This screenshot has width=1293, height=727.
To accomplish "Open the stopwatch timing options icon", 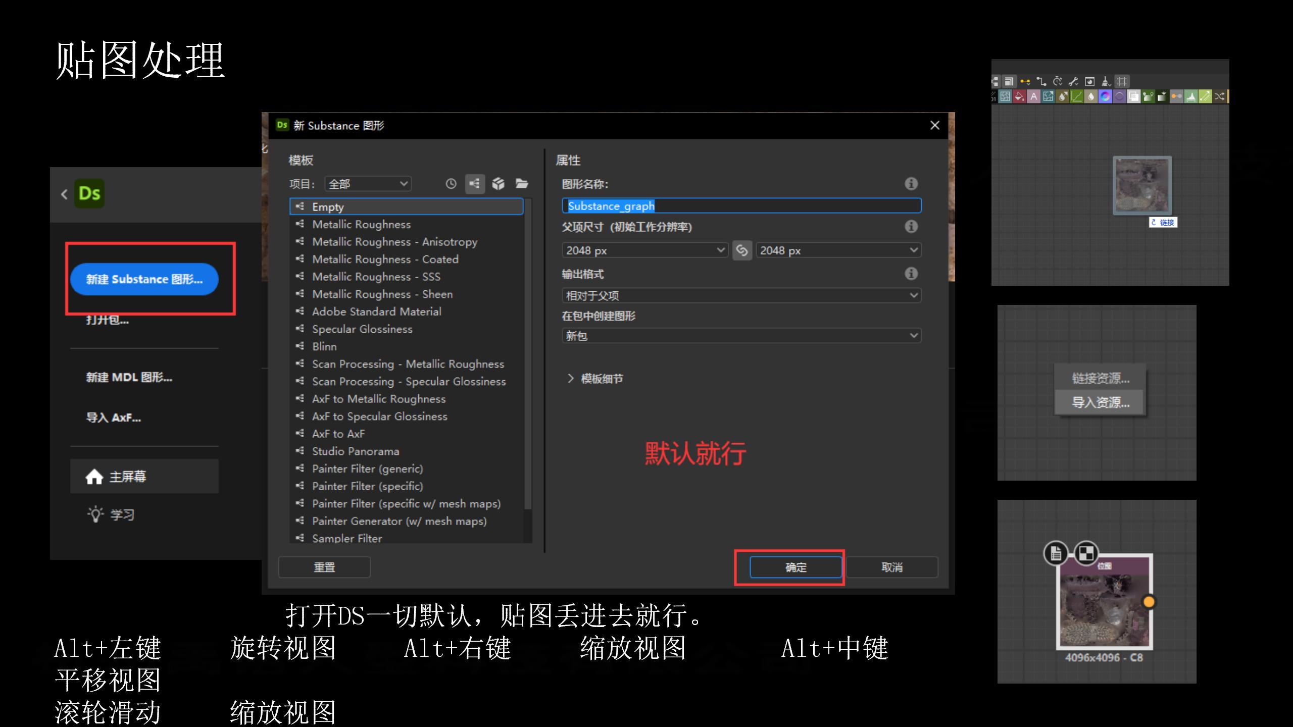I will 1057,81.
